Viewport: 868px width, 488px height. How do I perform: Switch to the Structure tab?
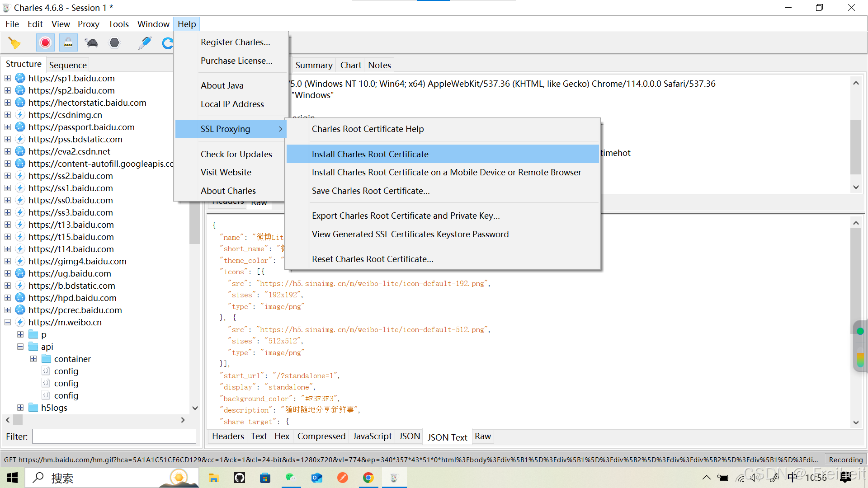24,64
